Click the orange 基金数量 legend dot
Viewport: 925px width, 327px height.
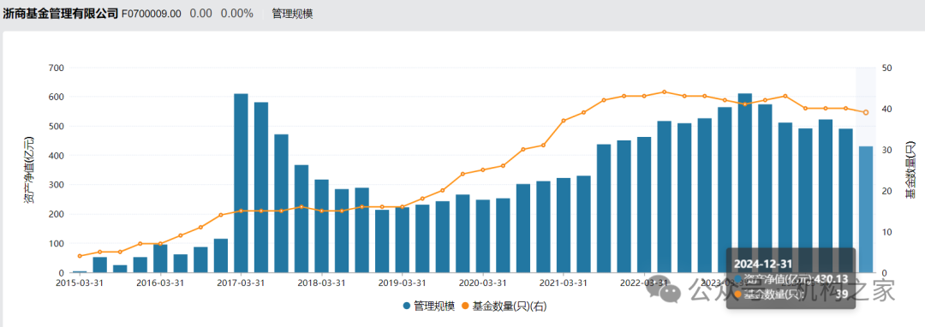(x=464, y=306)
